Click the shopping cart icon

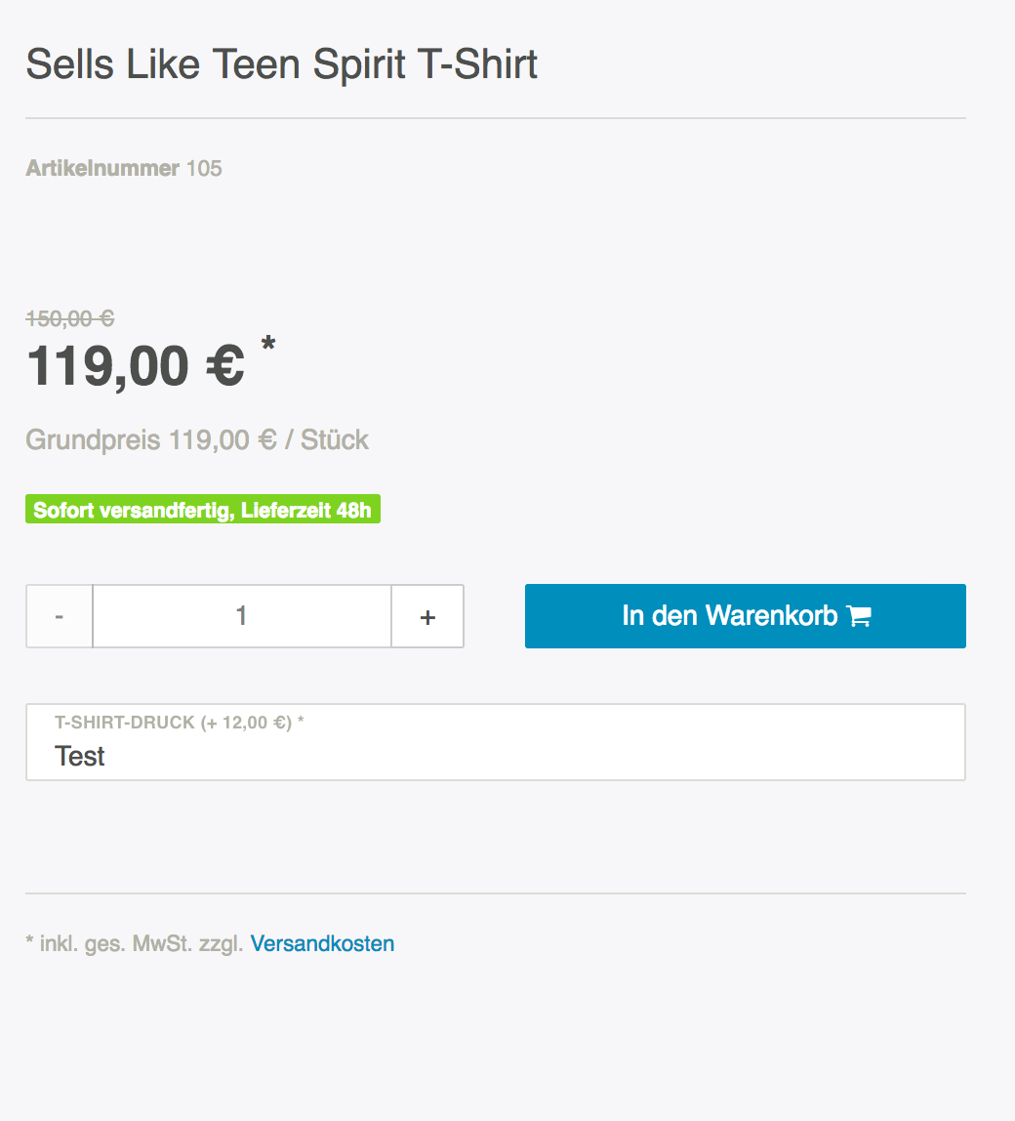tap(859, 616)
